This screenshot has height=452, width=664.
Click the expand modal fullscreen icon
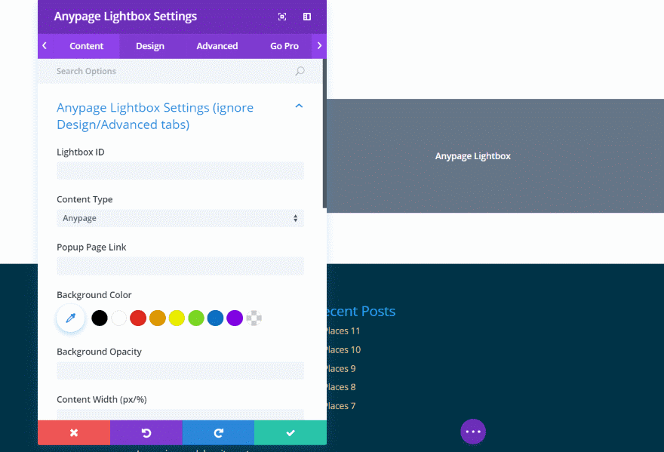pos(282,17)
